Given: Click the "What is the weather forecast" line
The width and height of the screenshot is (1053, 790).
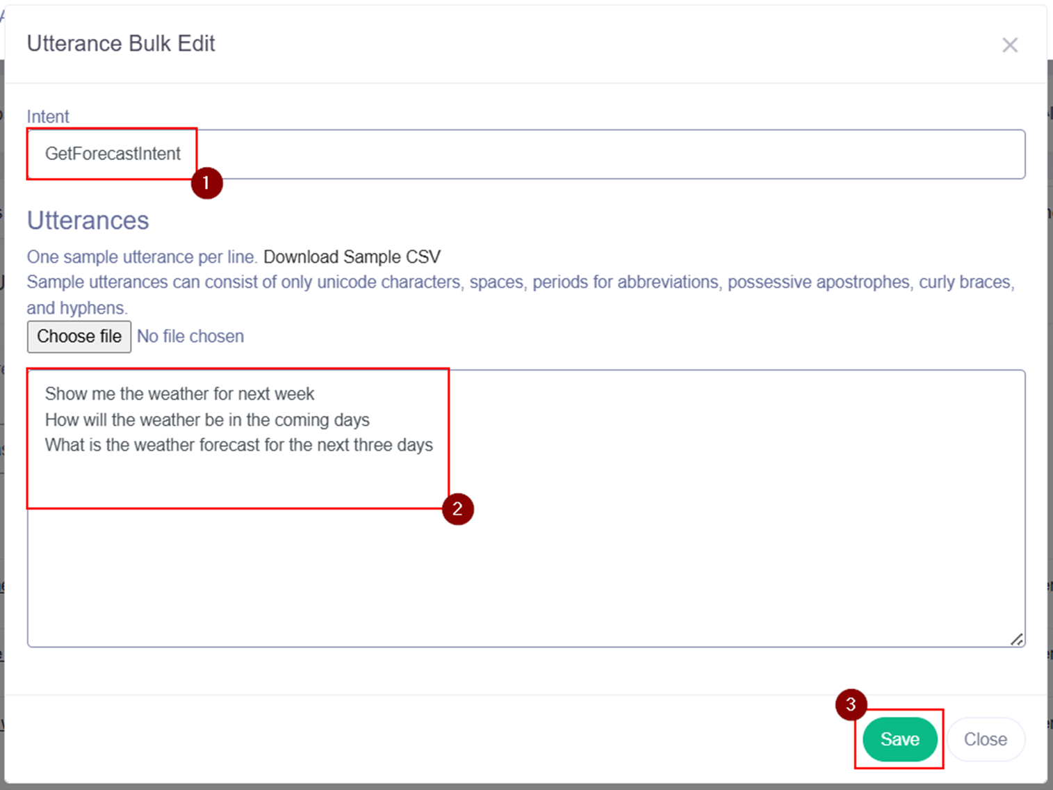Looking at the screenshot, I should point(238,445).
